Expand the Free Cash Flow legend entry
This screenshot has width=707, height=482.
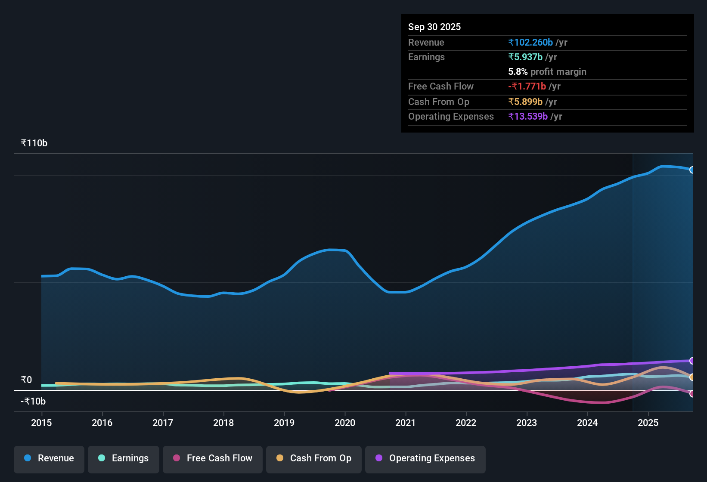tap(212, 458)
